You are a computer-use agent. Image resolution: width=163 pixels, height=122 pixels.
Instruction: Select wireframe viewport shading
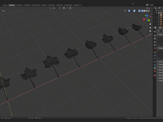[142, 11]
